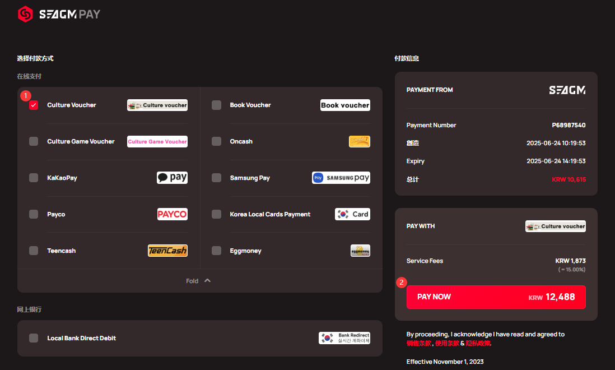Tick the Eggmoney checkbox
The width and height of the screenshot is (615, 370).
pyautogui.click(x=217, y=251)
